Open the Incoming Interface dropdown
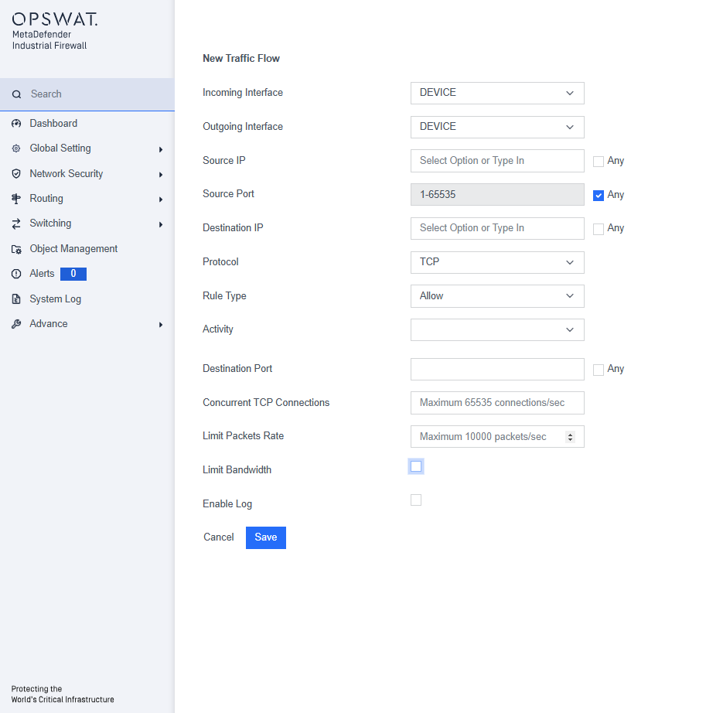The image size is (706, 713). (x=497, y=94)
